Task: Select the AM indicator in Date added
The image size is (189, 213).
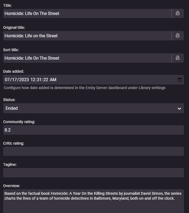Action: click(53, 80)
